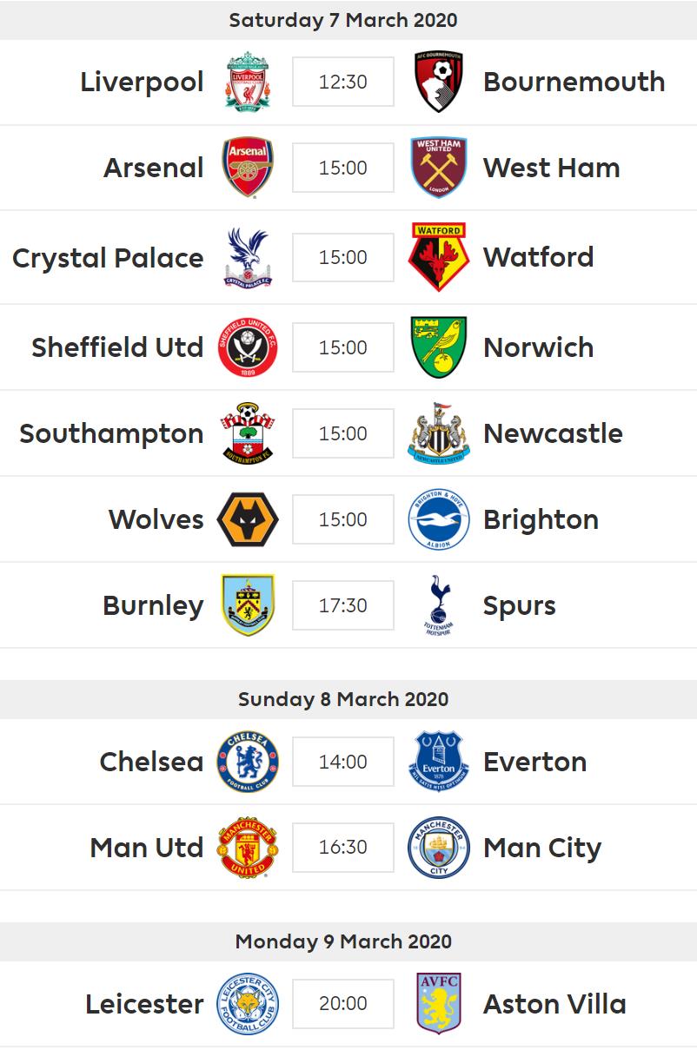Click the Liverpool club crest
Screen dimensions: 697x1050
pos(248,82)
